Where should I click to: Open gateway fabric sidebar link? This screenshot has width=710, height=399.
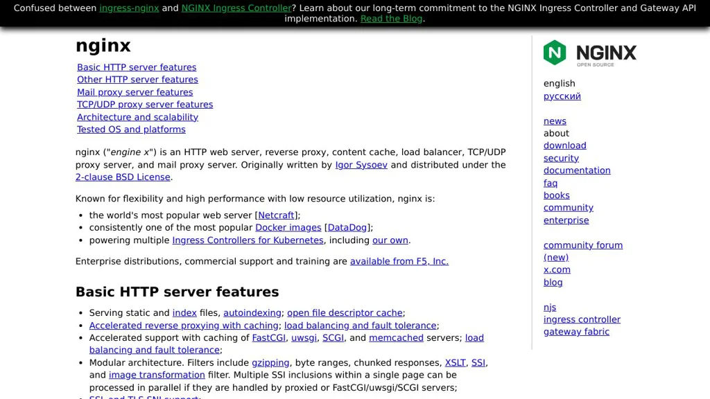576,331
